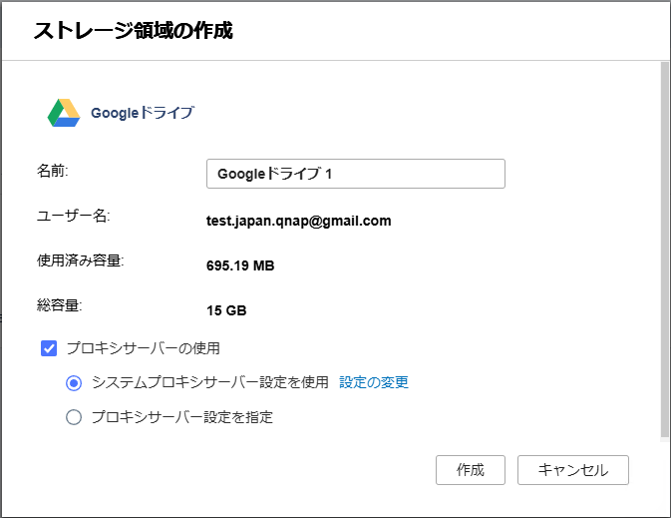The height and width of the screenshot is (518, 671).
Task: Click the プロキシサーバーの使用 label text
Action: (x=143, y=348)
